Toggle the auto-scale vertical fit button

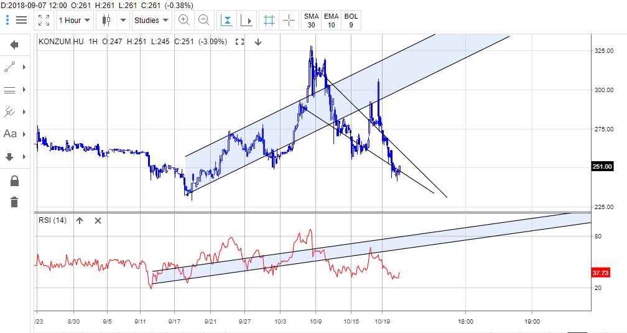226,20
